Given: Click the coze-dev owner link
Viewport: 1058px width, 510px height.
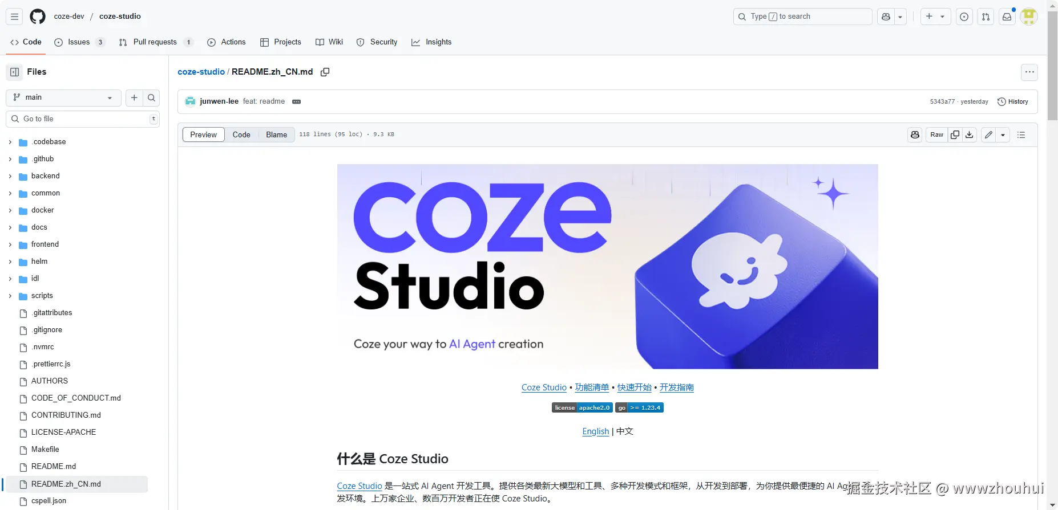Looking at the screenshot, I should point(69,17).
